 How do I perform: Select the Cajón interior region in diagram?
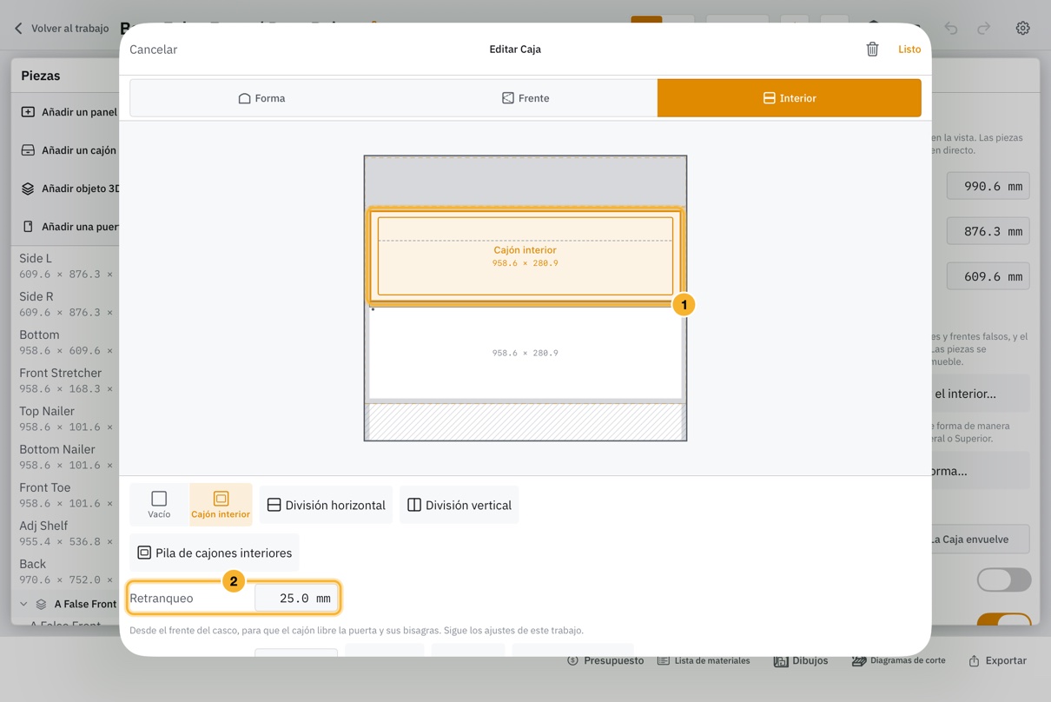click(x=525, y=256)
